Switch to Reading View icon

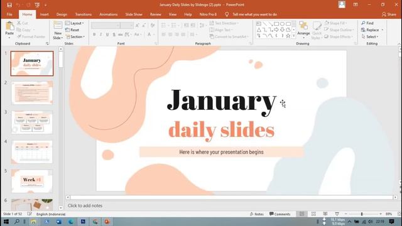(x=325, y=213)
